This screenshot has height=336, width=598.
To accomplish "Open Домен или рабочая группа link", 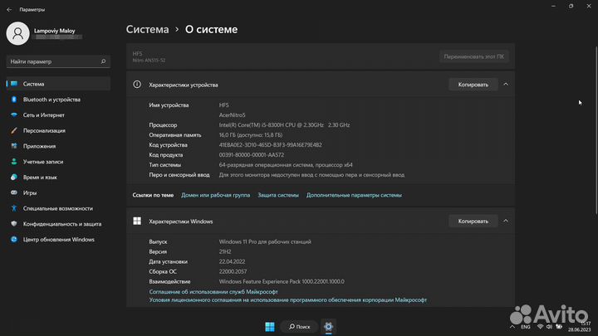I will click(215, 195).
